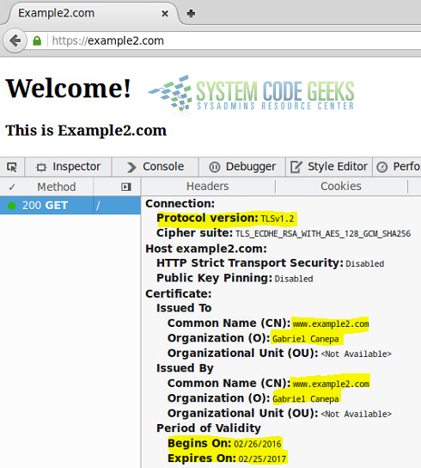This screenshot has height=468, width=421.
Task: Click the Expires On date 02/25/2017
Action: click(262, 459)
